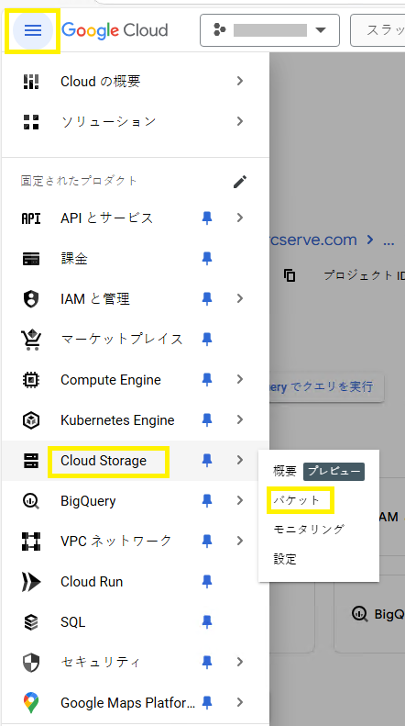This screenshot has width=405, height=726.
Task: Select 設定 in Cloud Storage submenu
Action: (x=285, y=559)
